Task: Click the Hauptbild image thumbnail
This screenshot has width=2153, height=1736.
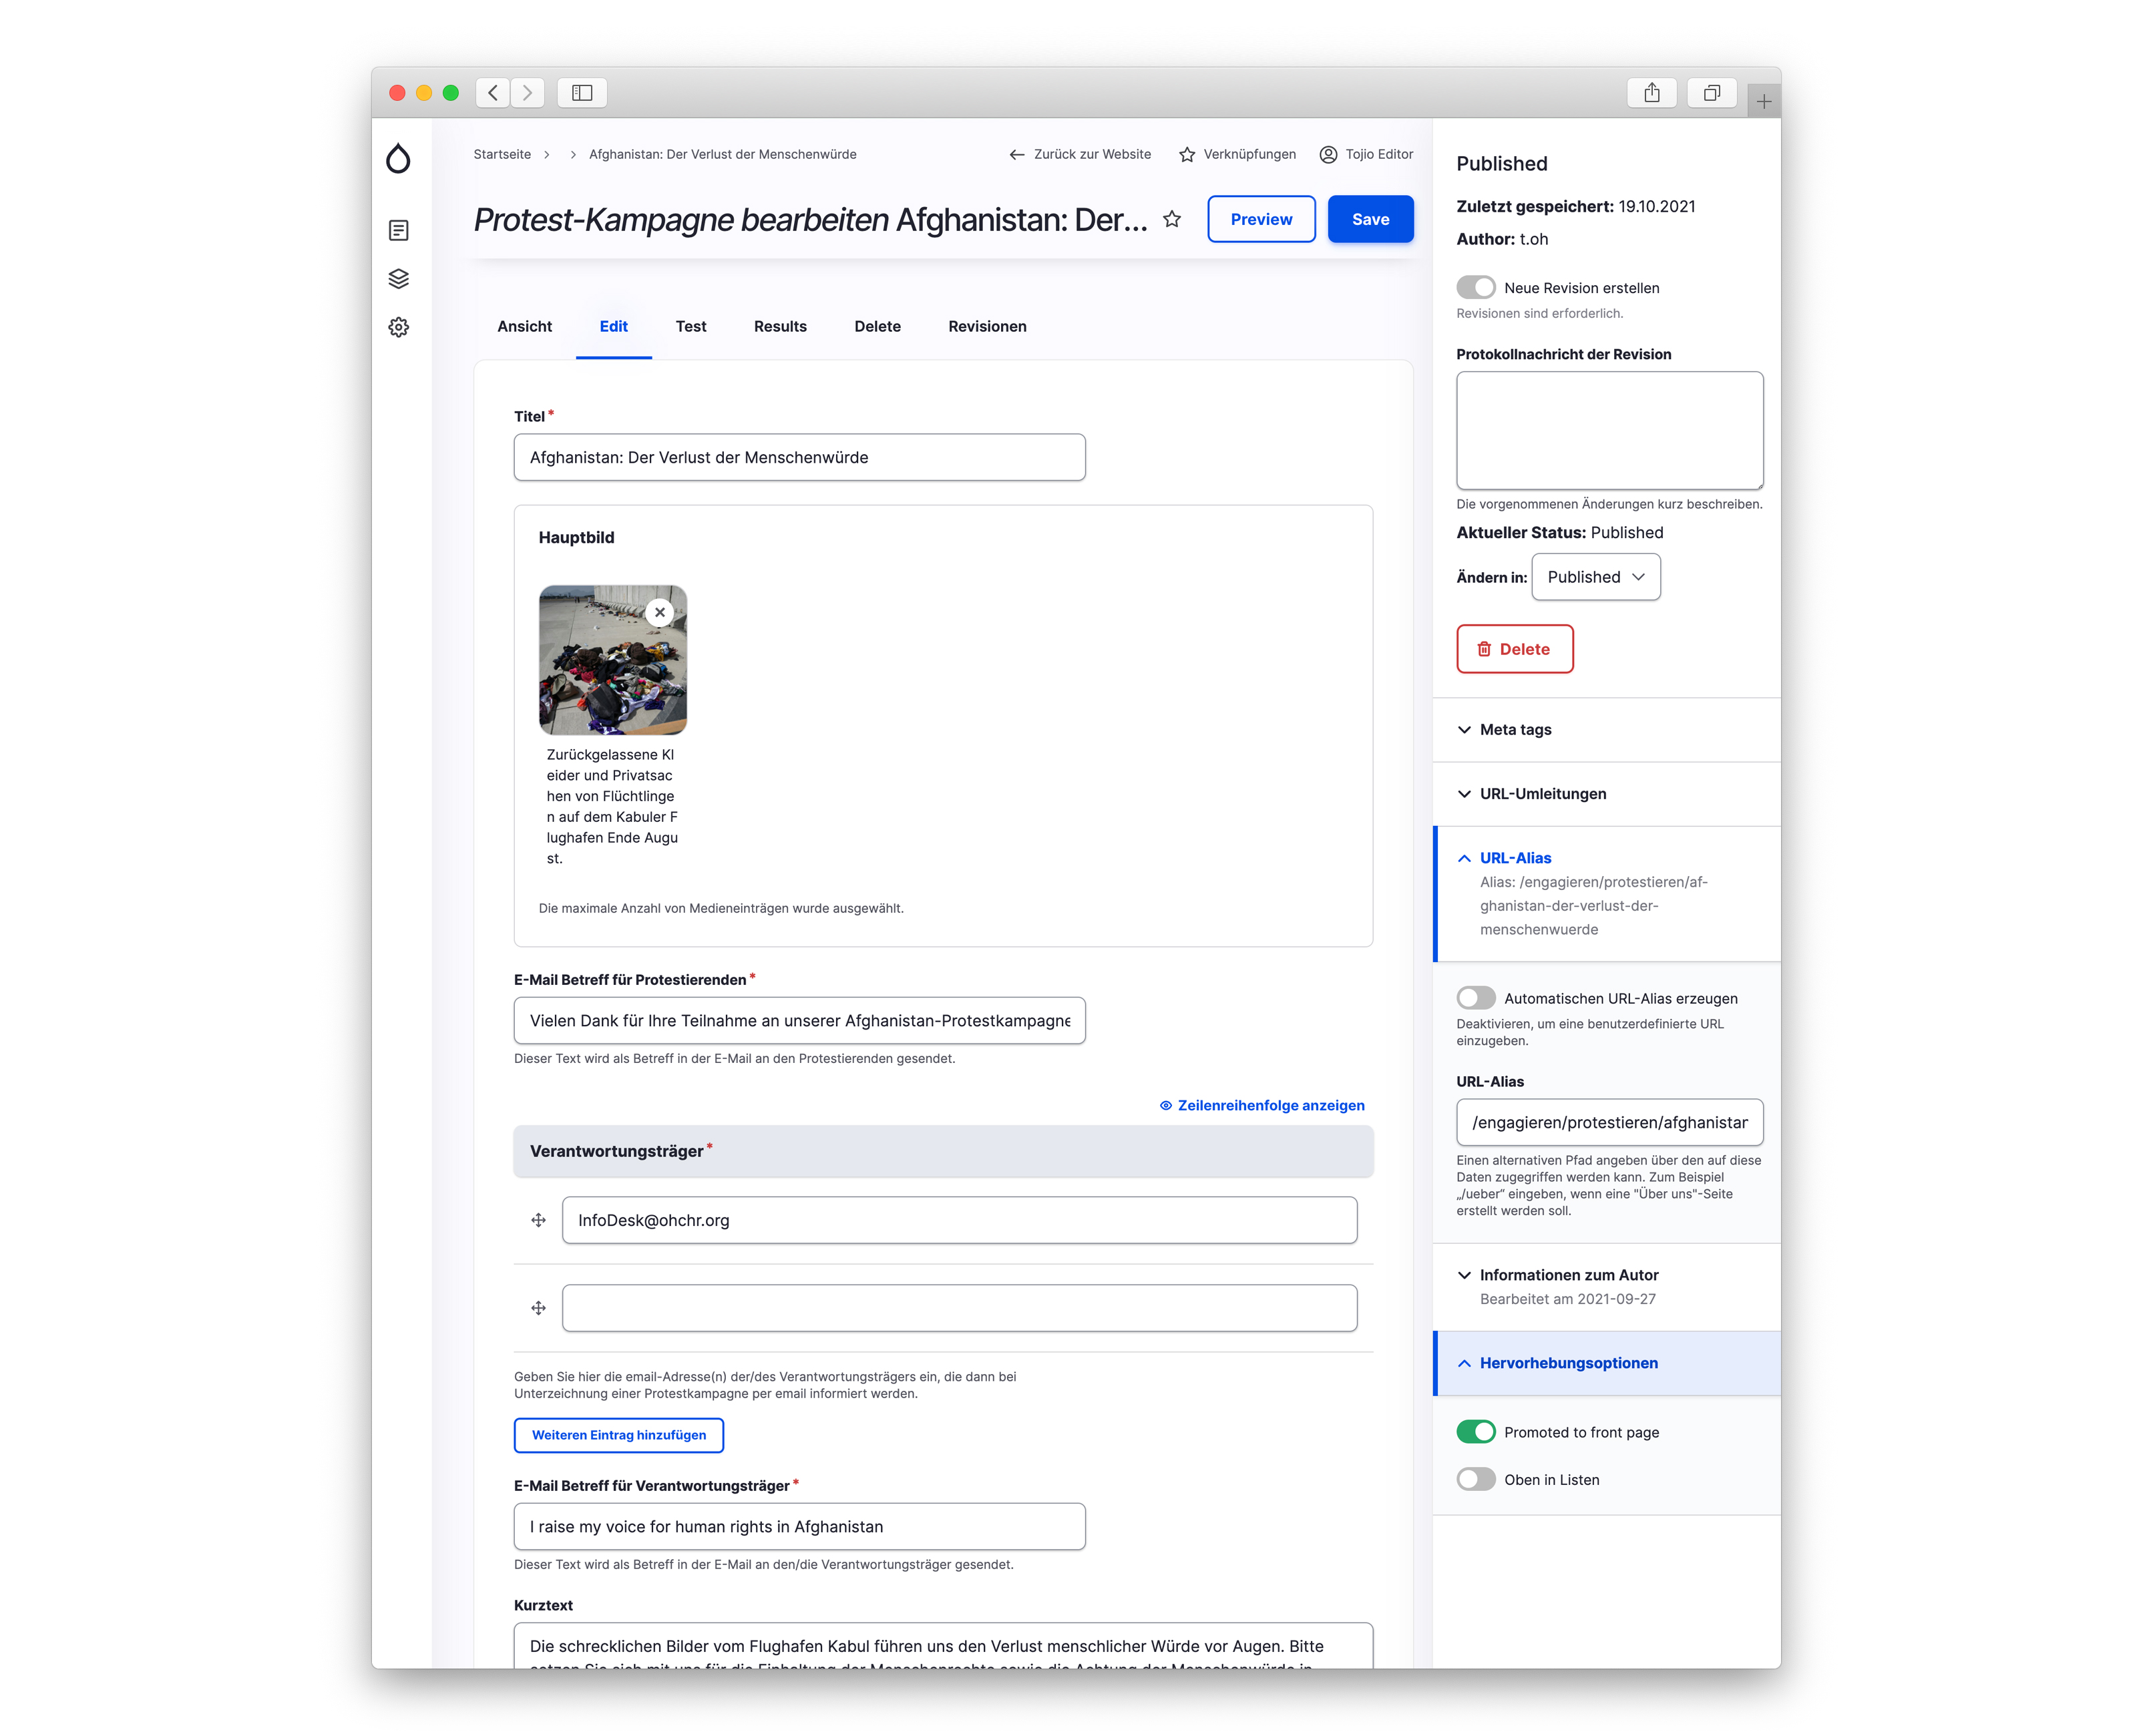Action: click(x=612, y=660)
